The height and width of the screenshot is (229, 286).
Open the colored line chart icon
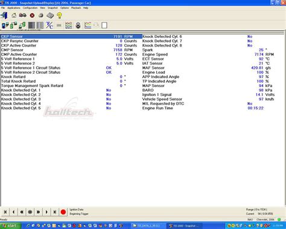click(88, 25)
